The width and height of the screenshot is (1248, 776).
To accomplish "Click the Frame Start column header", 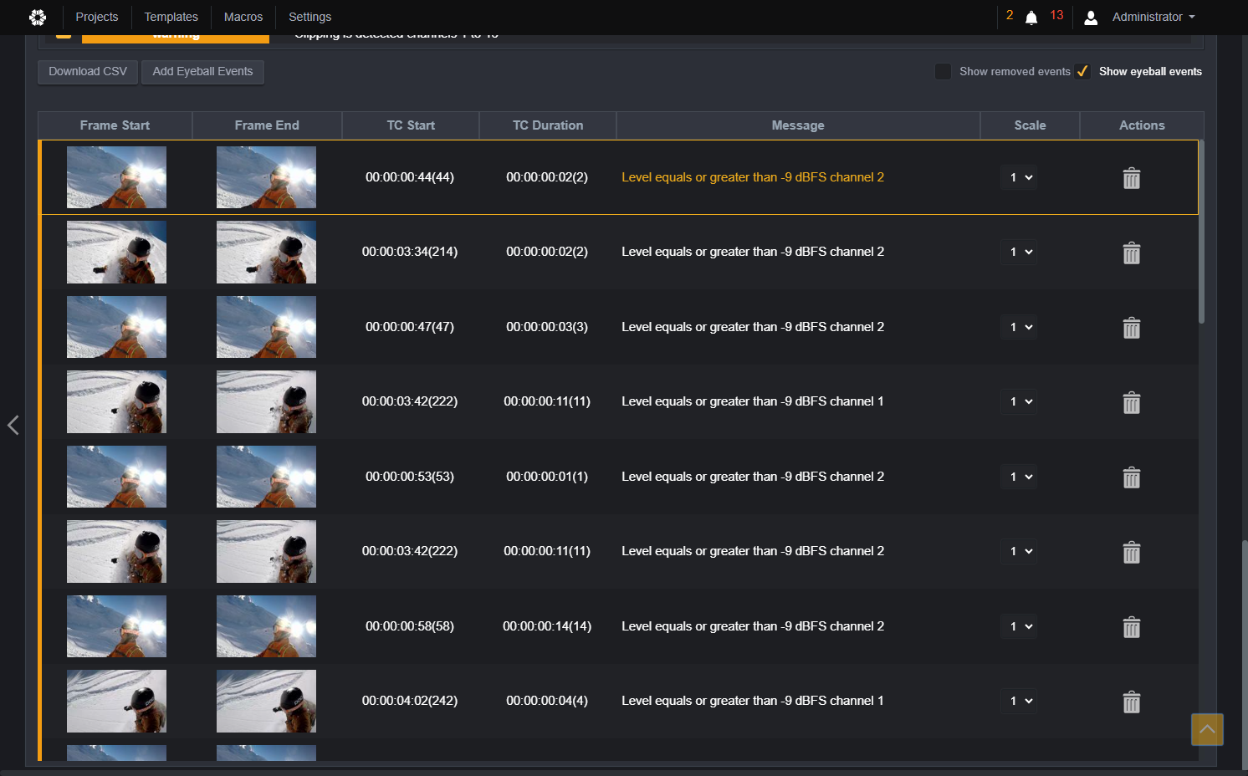I will (x=115, y=125).
